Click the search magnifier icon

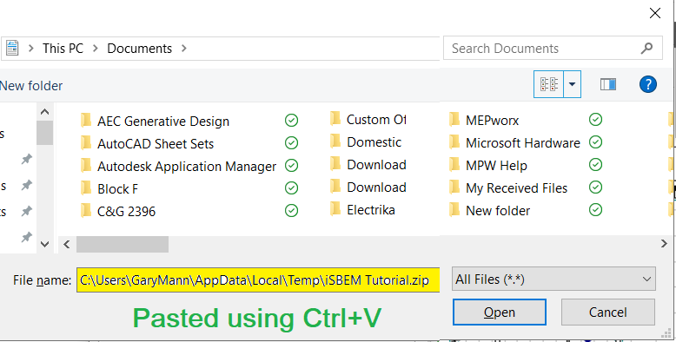(646, 49)
